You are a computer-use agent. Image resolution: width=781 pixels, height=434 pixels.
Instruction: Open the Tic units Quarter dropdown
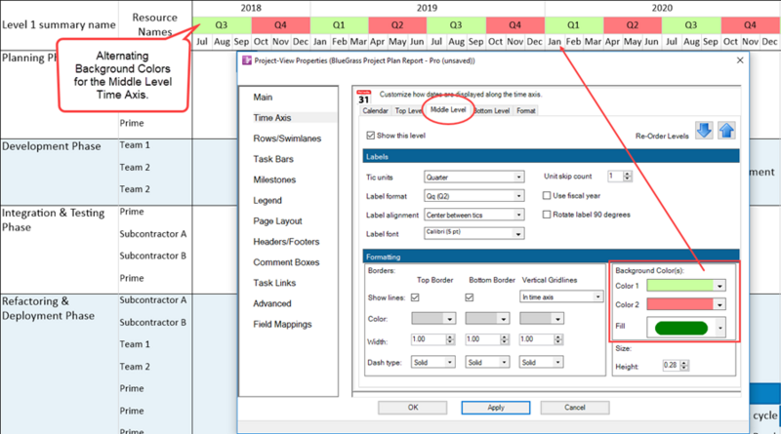pos(473,178)
